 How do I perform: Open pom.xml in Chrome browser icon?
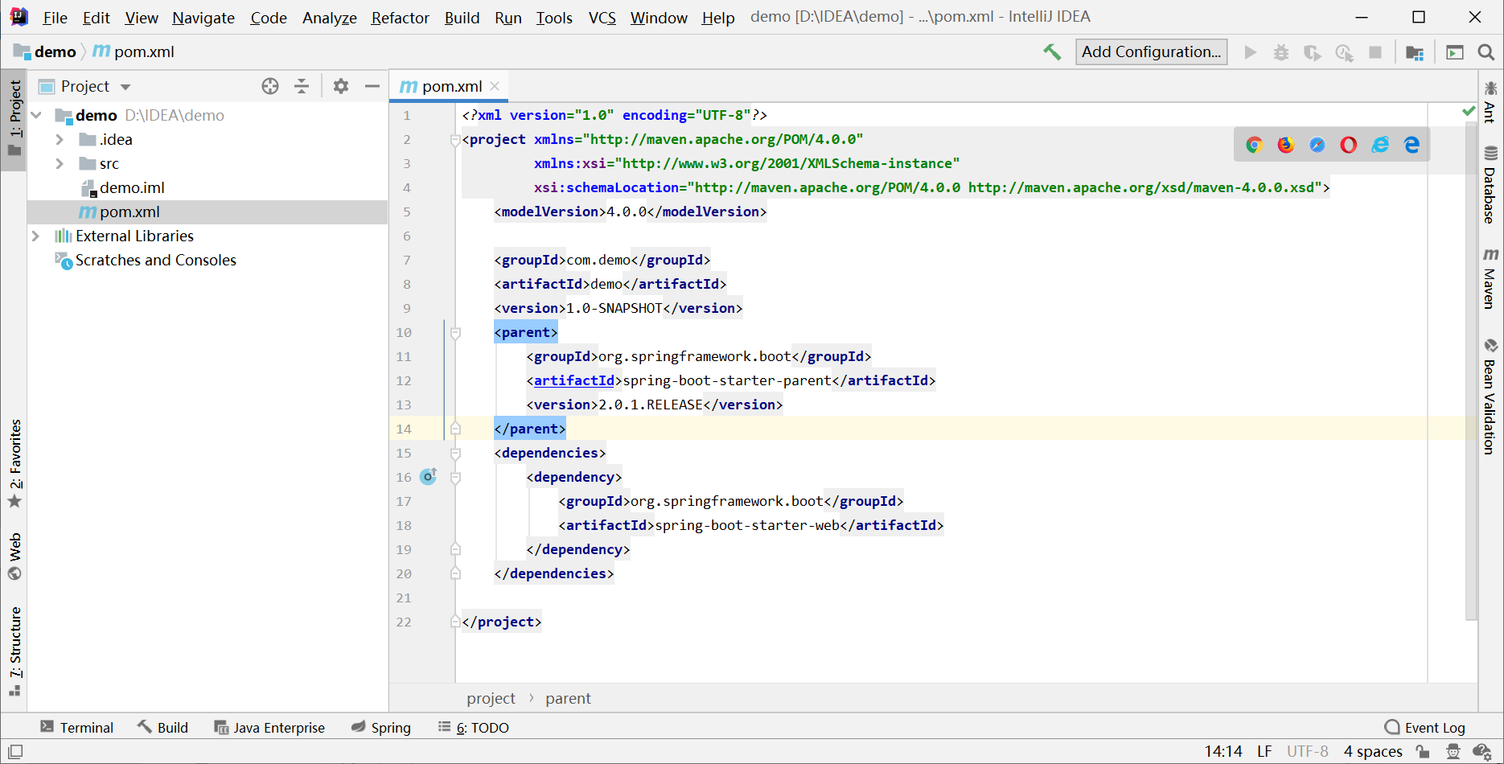click(x=1254, y=145)
